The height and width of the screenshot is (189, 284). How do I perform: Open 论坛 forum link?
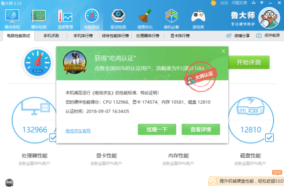pos(224,3)
